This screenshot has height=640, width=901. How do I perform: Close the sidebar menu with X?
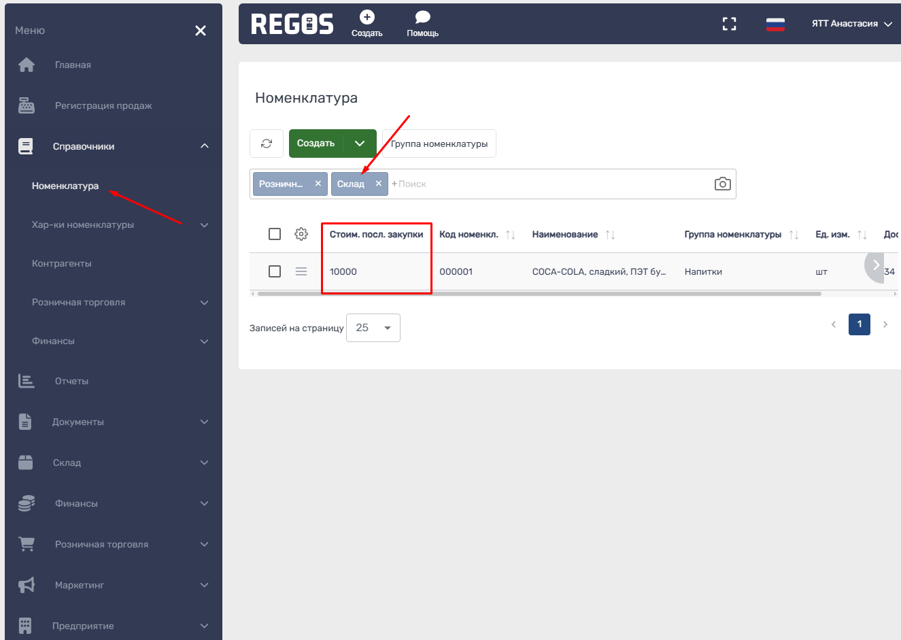click(x=201, y=31)
